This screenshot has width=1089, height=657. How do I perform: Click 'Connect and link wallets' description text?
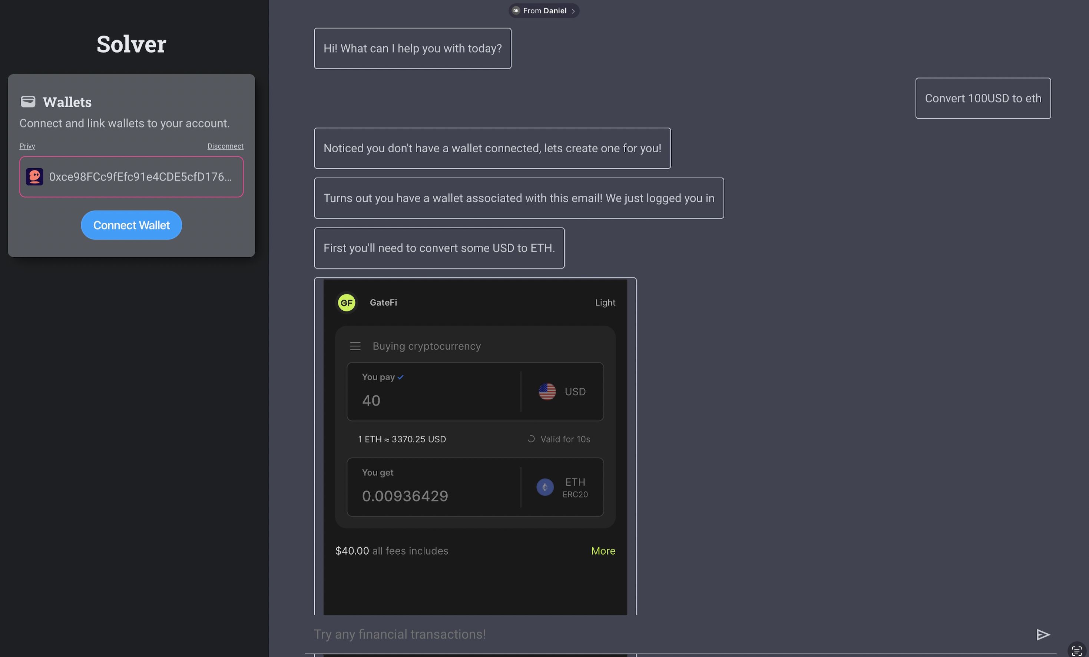pos(125,123)
